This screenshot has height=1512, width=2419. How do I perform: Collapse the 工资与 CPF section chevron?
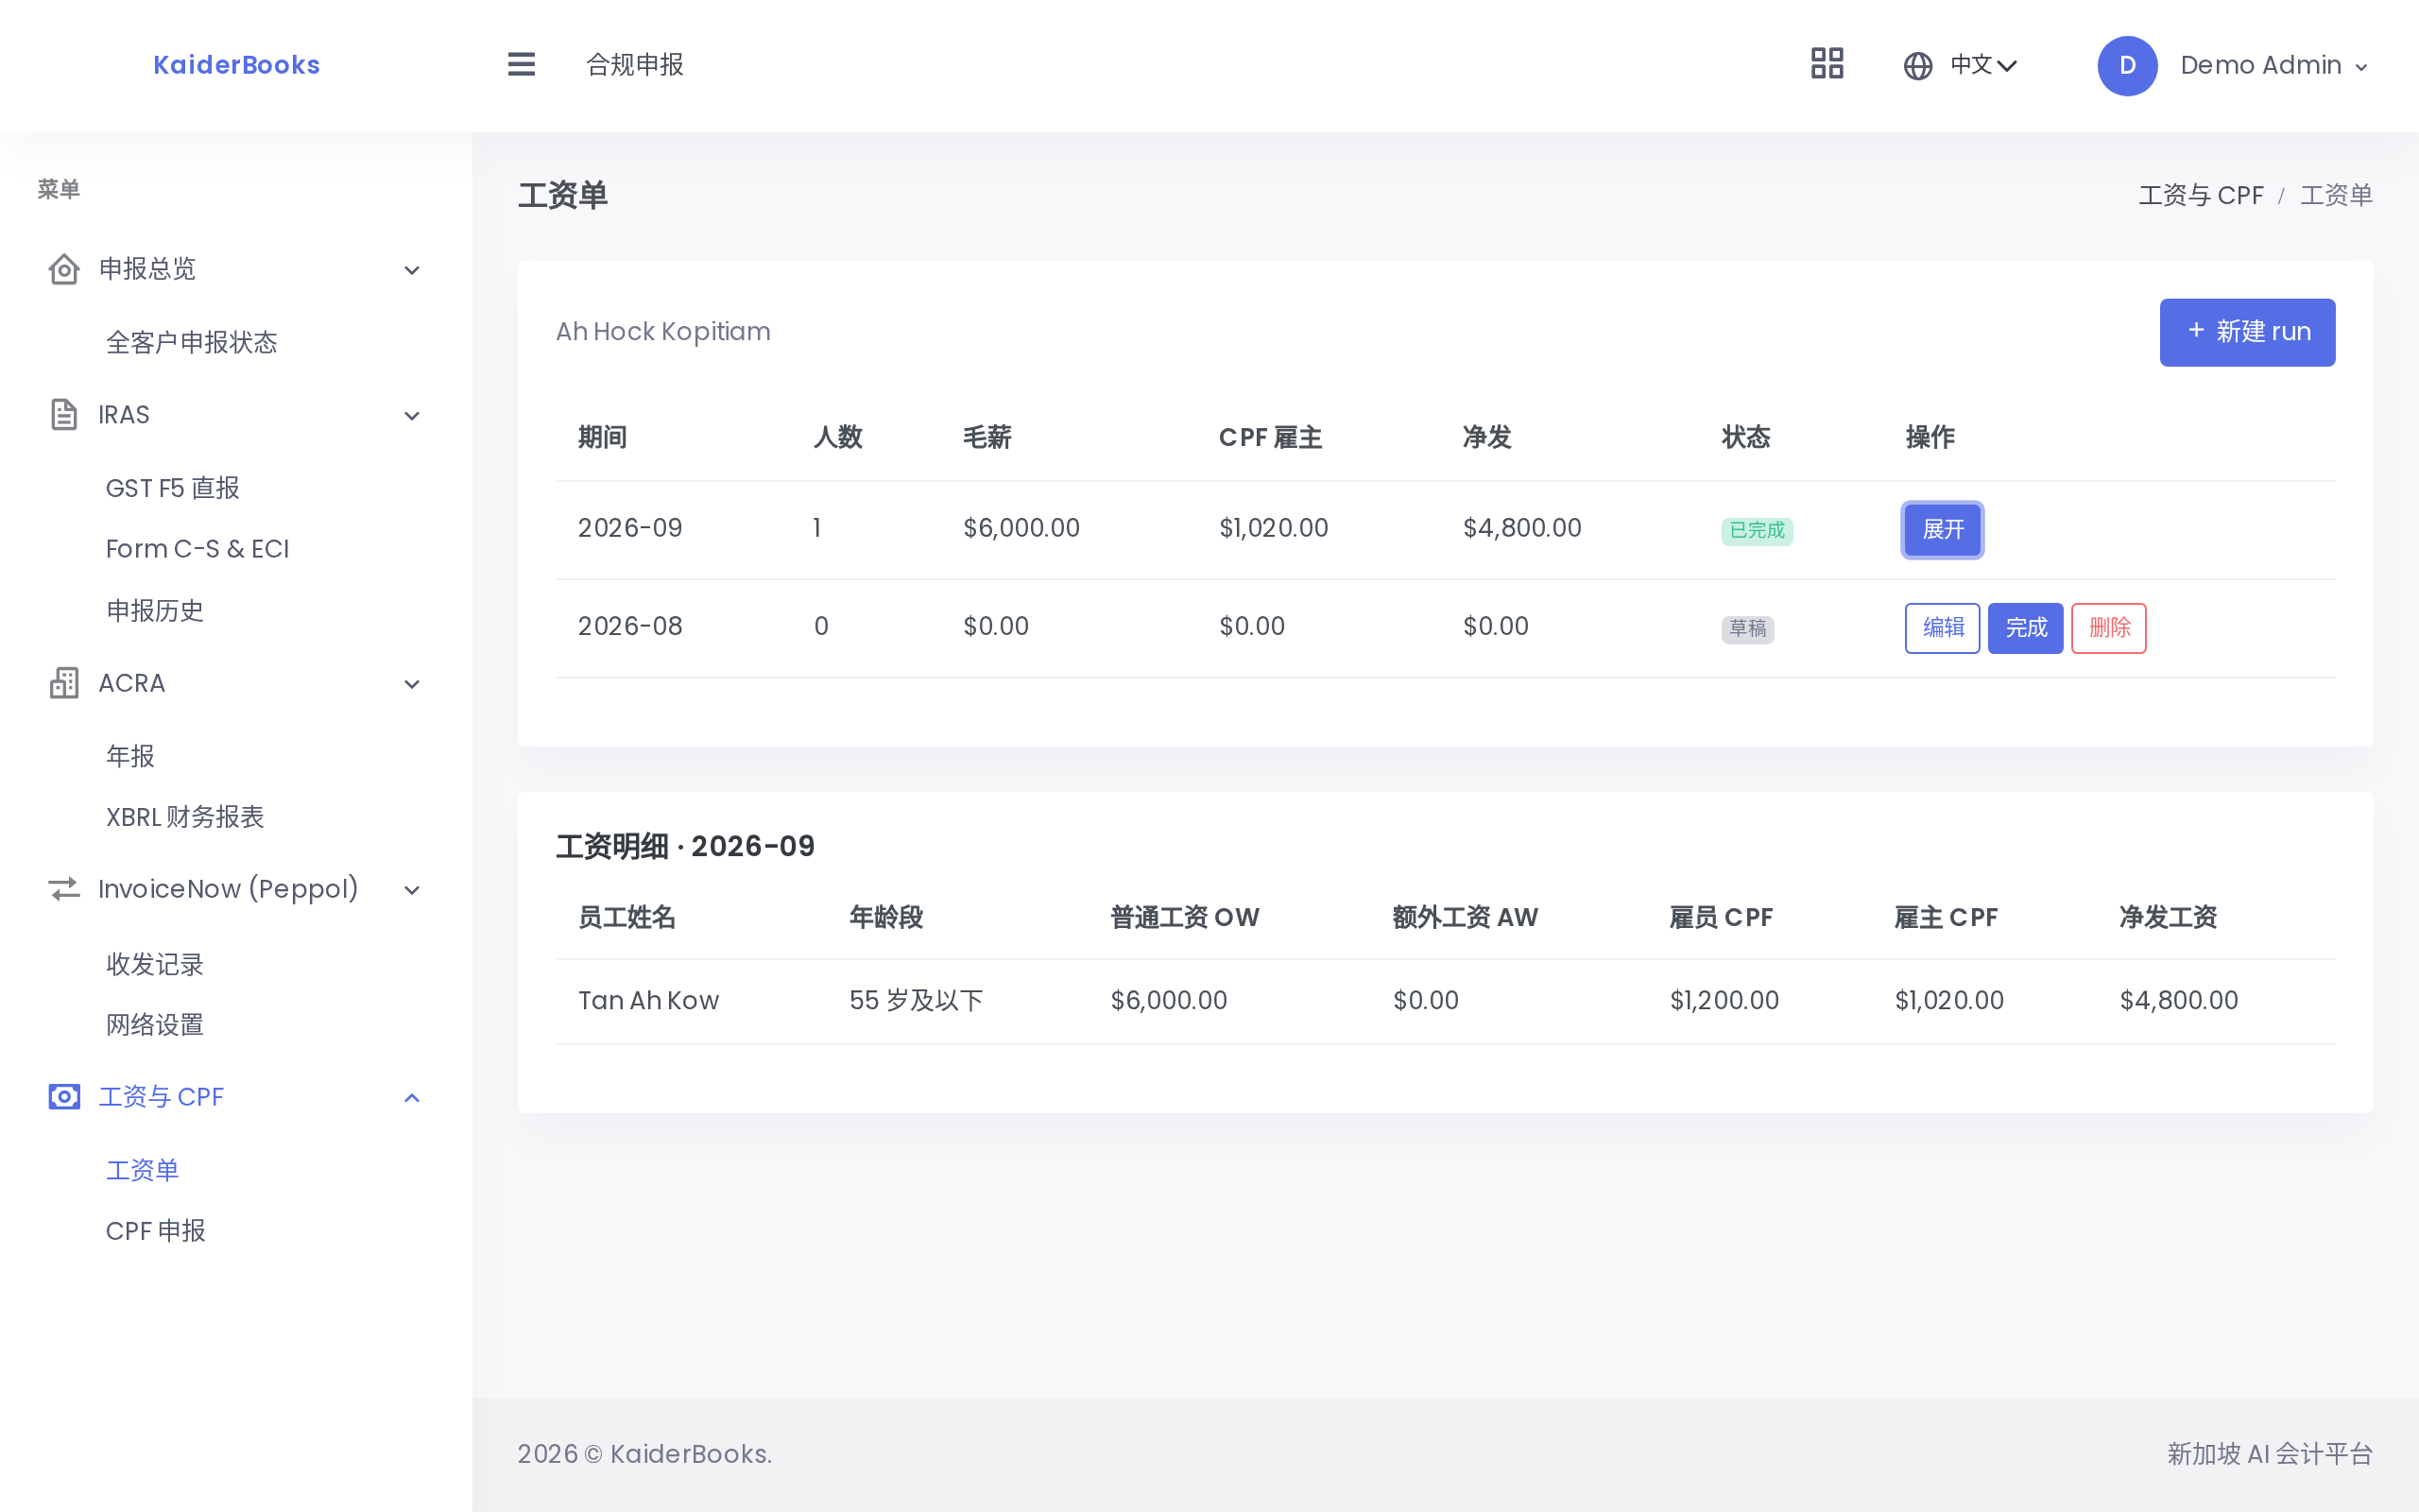[412, 1098]
